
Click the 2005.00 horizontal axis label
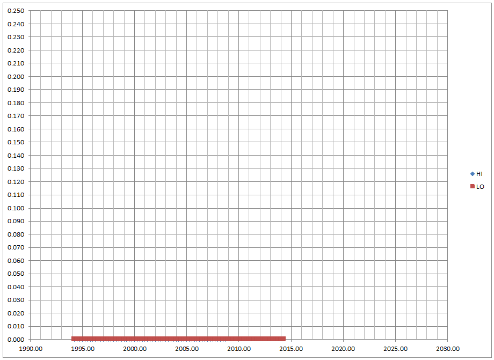pos(187,349)
